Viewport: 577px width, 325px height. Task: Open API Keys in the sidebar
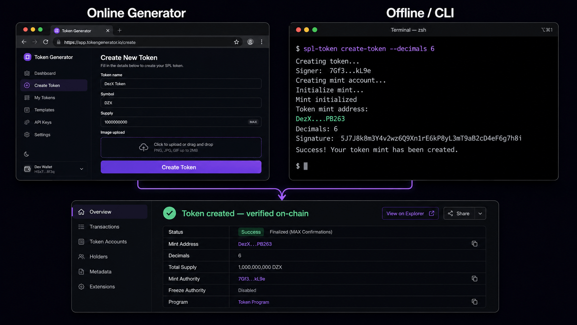click(x=53, y=122)
